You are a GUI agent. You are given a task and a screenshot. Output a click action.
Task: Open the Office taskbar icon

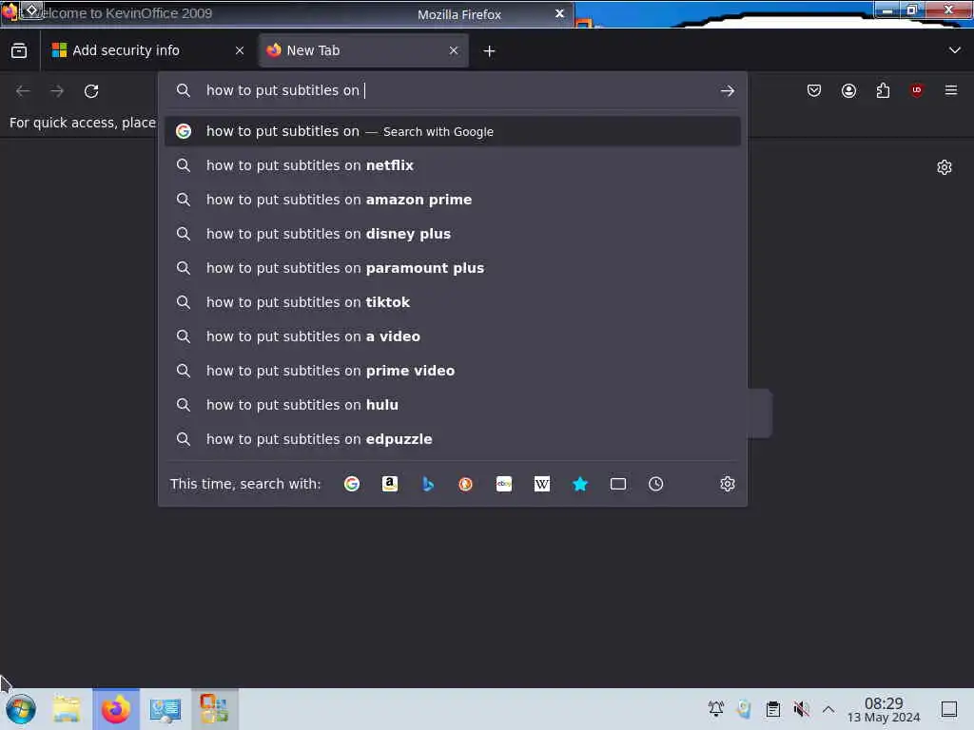click(214, 709)
